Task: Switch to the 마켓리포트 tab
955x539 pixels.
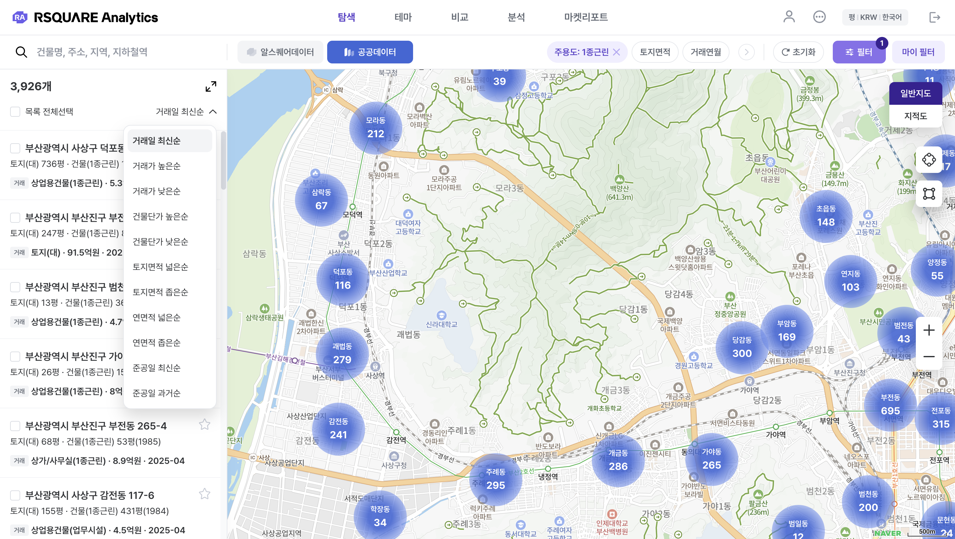Action: (x=586, y=17)
